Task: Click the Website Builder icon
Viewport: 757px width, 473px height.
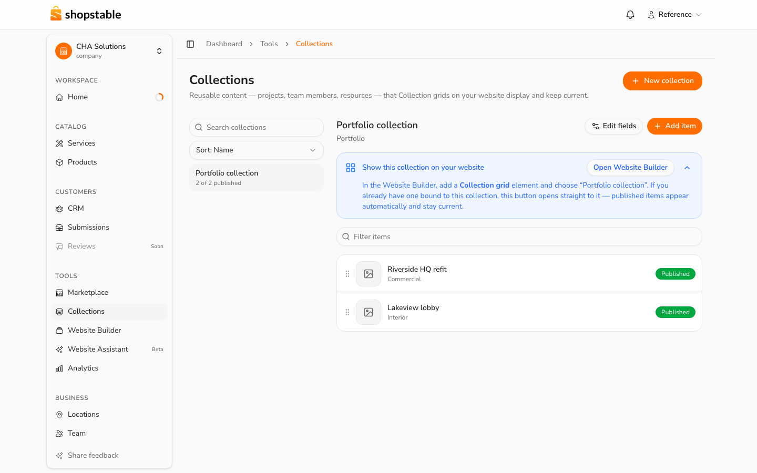Action: tap(59, 331)
